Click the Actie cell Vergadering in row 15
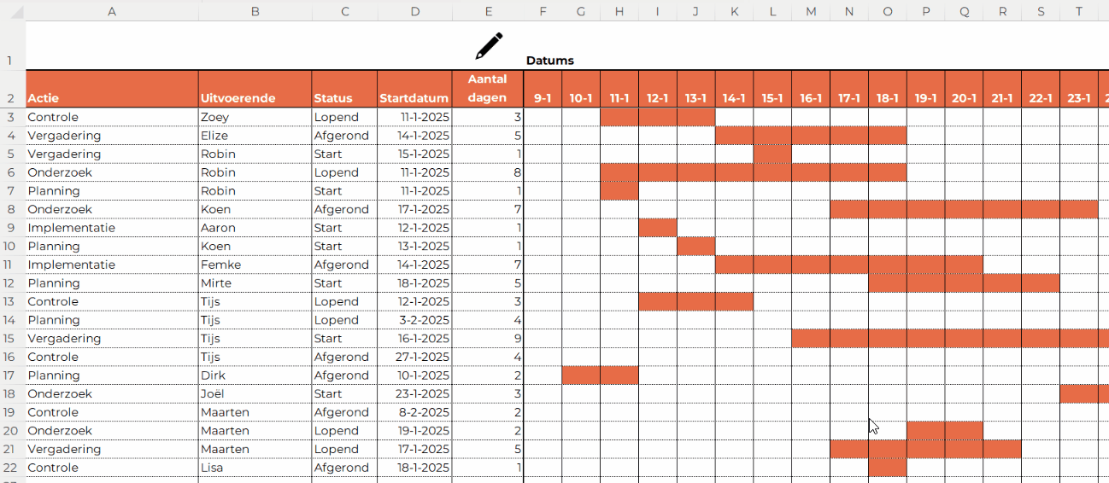Screen dimensions: 1109x483 coord(112,338)
